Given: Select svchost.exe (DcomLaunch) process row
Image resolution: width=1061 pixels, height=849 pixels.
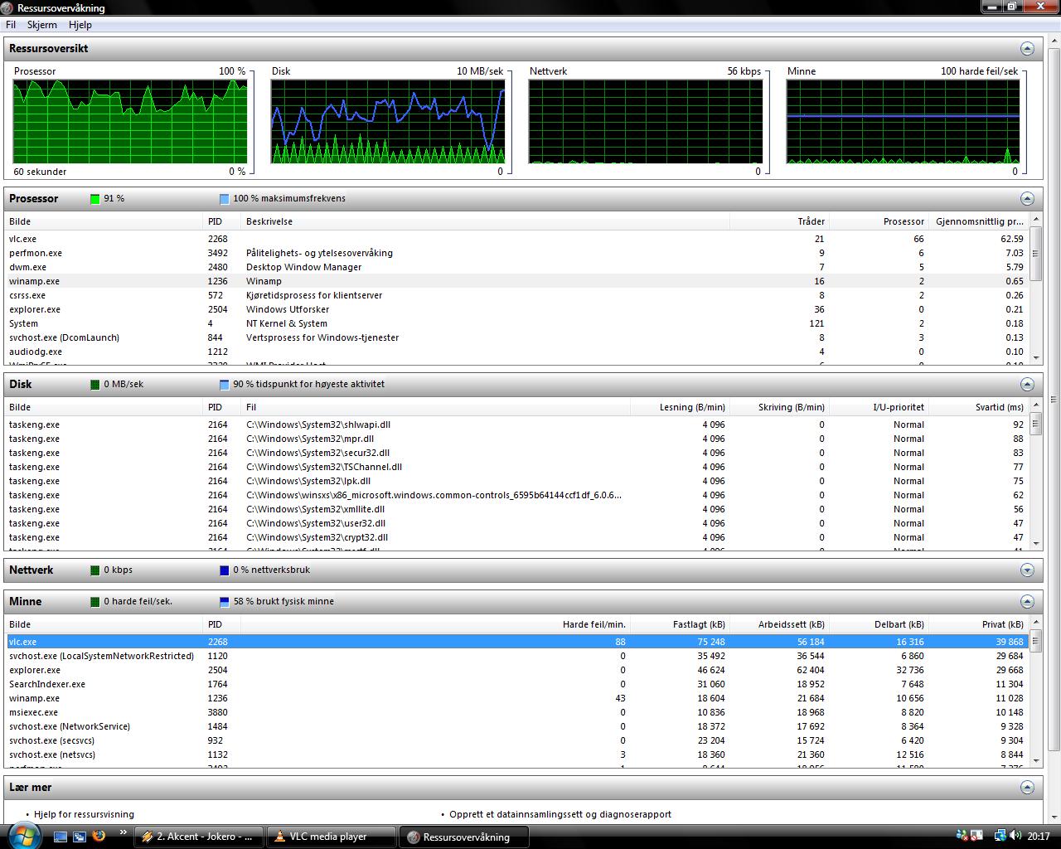Looking at the screenshot, I should [x=517, y=337].
